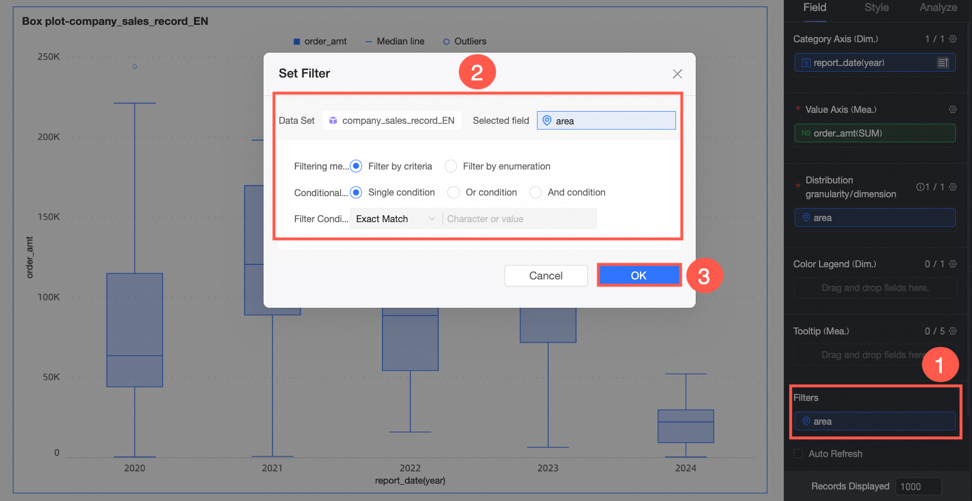
Task: Open Tooltip (Mea.) settings gear
Action: click(x=953, y=331)
